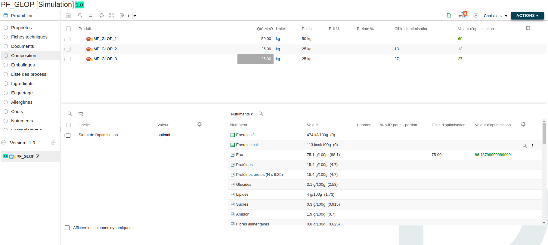
Task: Click the MP_GLOP_3 raw material icon
Action: pos(89,59)
